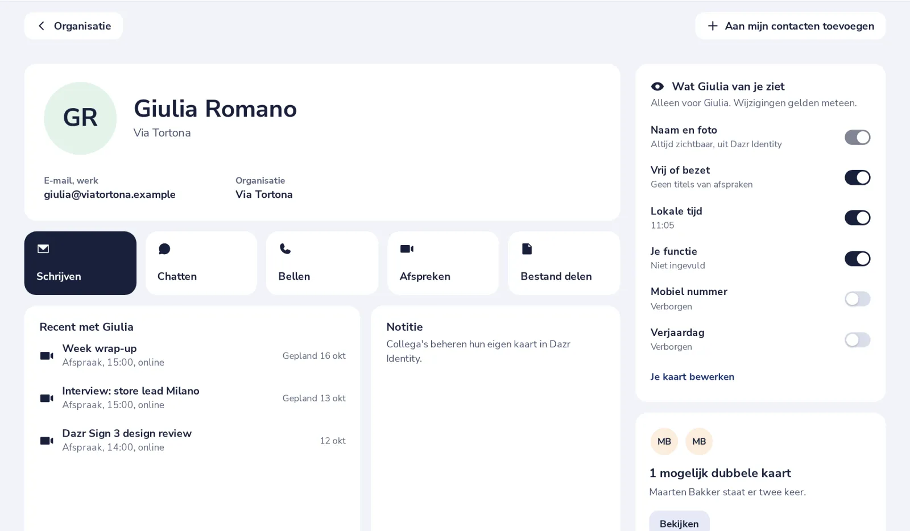This screenshot has width=910, height=531.
Task: Click the eye icon beside Wat Giulia van je ziet
Action: pos(657,86)
